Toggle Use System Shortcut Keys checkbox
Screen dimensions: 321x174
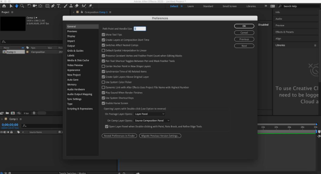(103, 98)
